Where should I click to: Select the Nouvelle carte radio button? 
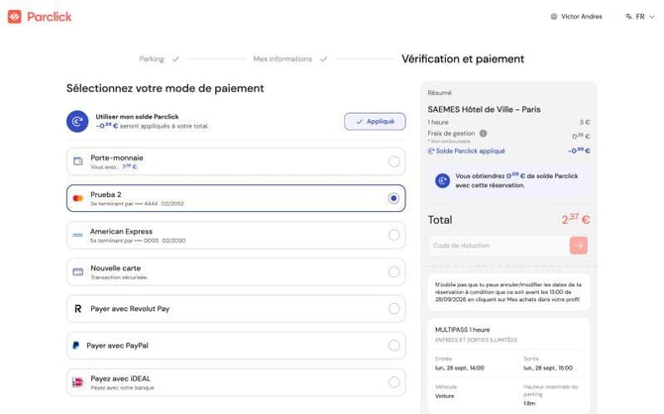click(393, 271)
